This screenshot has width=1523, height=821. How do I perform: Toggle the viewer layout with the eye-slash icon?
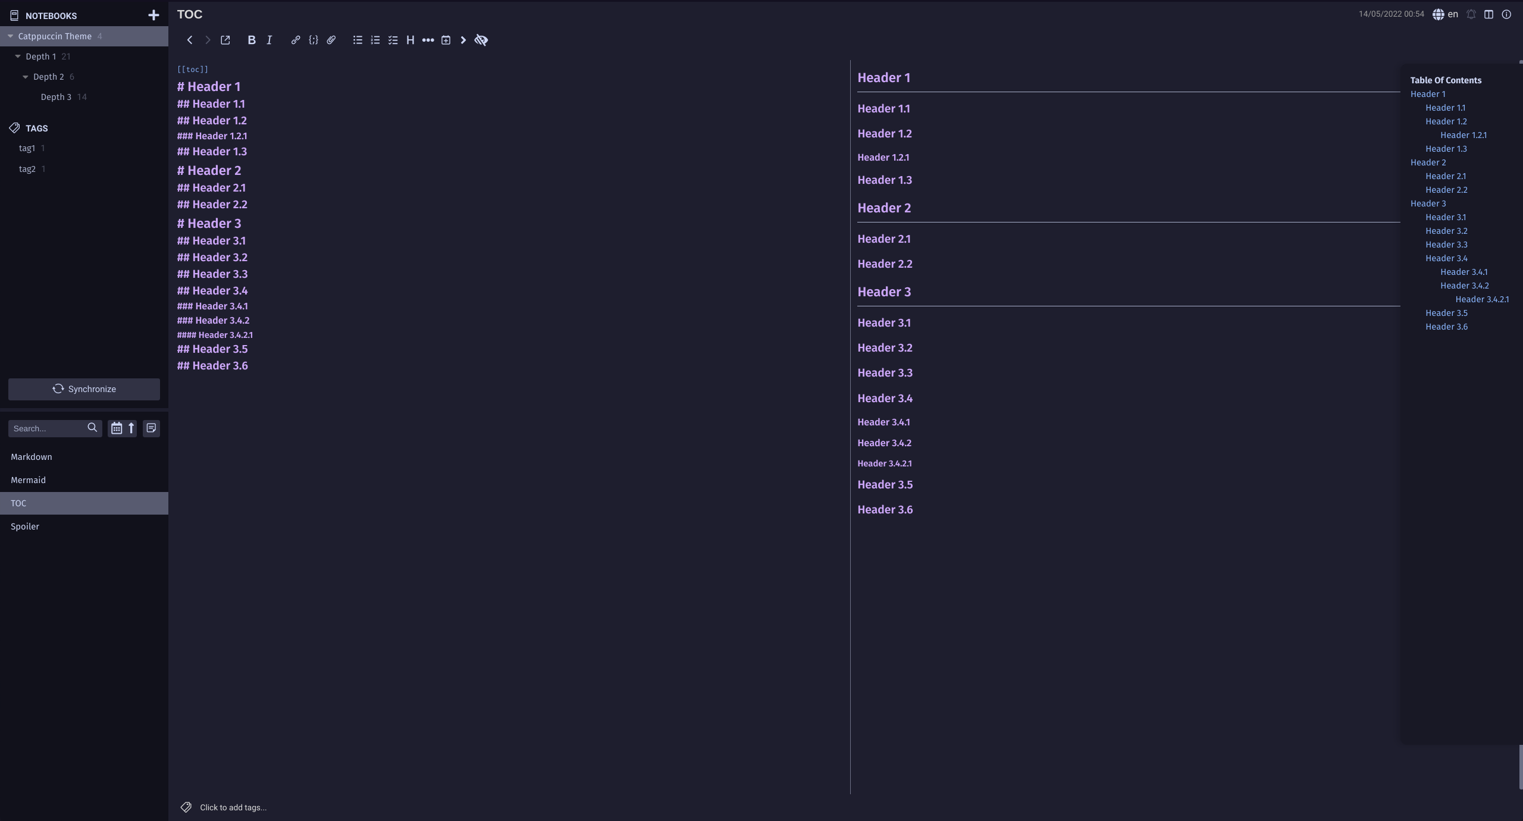pyautogui.click(x=481, y=40)
